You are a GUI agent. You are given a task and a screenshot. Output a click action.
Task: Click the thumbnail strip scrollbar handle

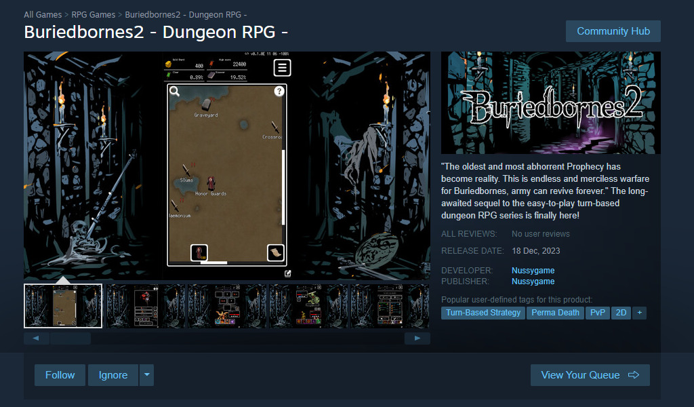70,338
